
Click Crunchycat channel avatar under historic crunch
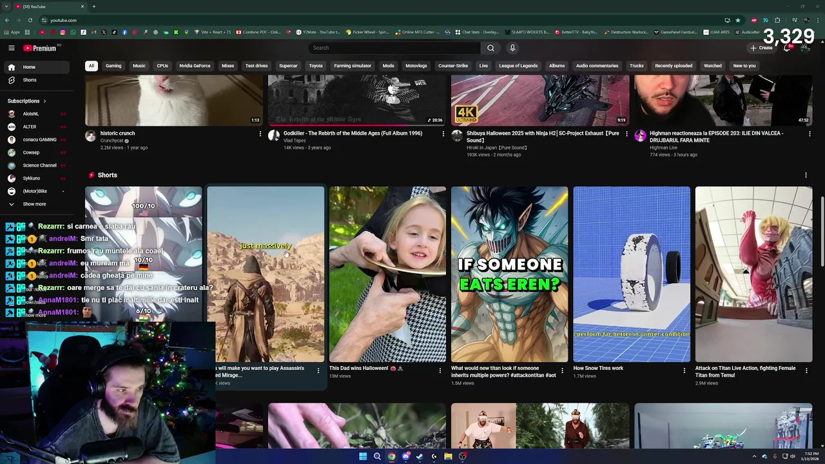click(91, 136)
